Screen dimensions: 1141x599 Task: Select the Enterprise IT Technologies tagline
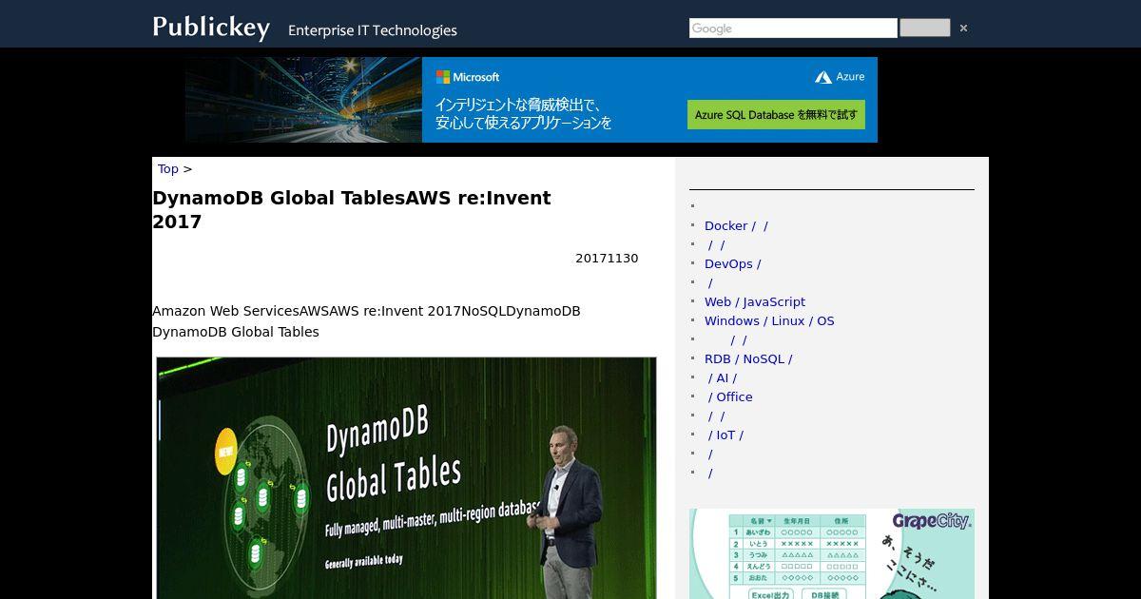[x=373, y=30]
